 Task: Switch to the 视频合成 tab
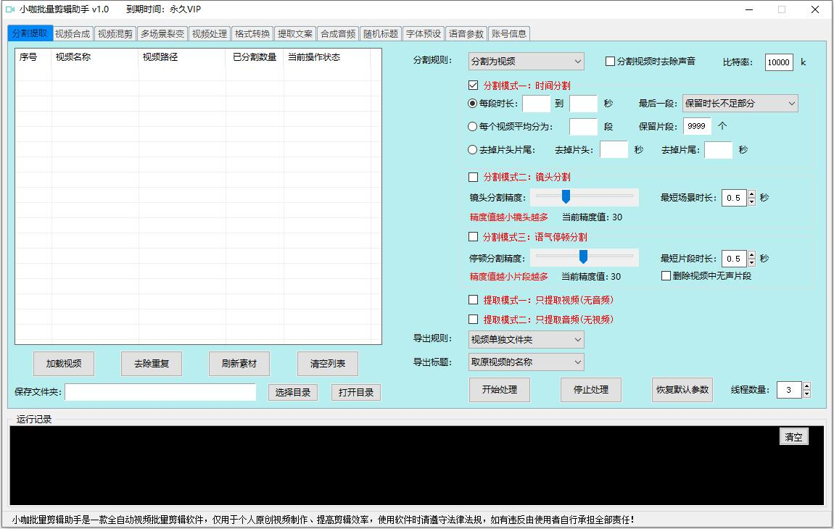tap(73, 33)
